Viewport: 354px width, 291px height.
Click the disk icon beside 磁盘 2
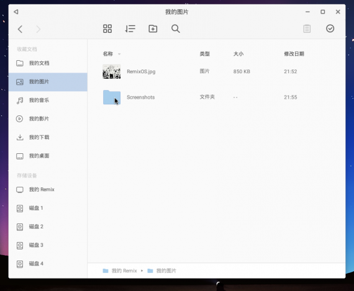coord(20,226)
